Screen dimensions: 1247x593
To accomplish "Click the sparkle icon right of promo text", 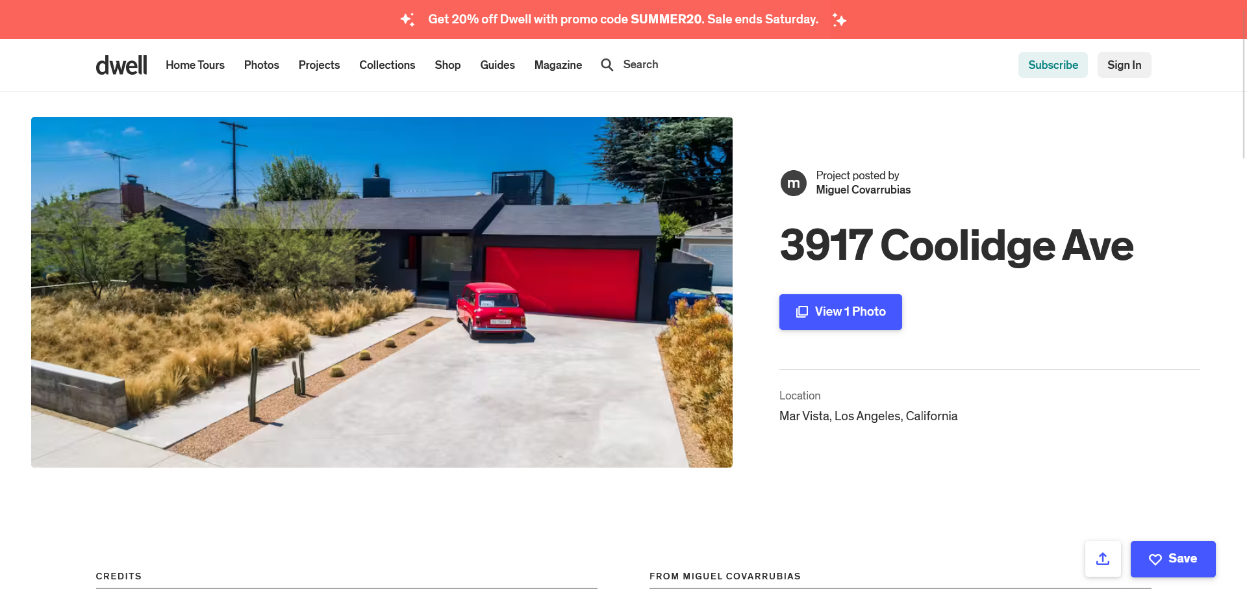I will point(839,19).
